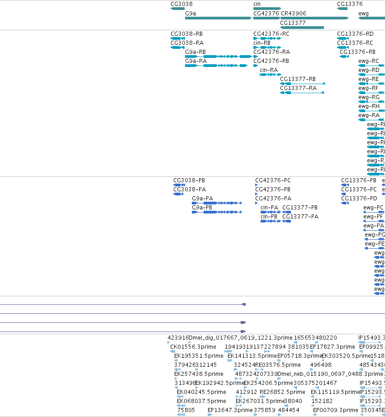
Task: Select the G9a-RB transcript label
Action: (x=195, y=52)
